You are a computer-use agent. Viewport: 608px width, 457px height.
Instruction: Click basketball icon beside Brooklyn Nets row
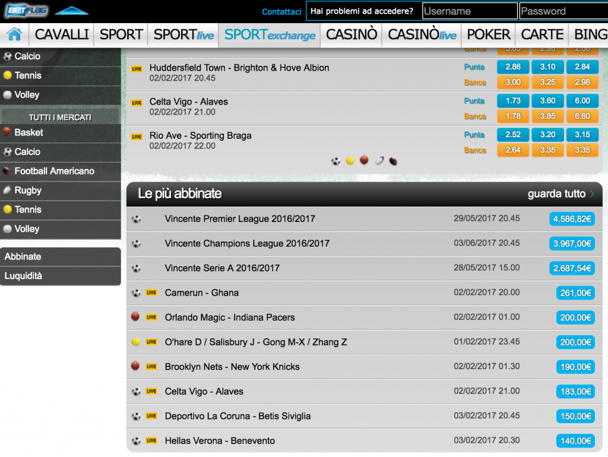[135, 366]
